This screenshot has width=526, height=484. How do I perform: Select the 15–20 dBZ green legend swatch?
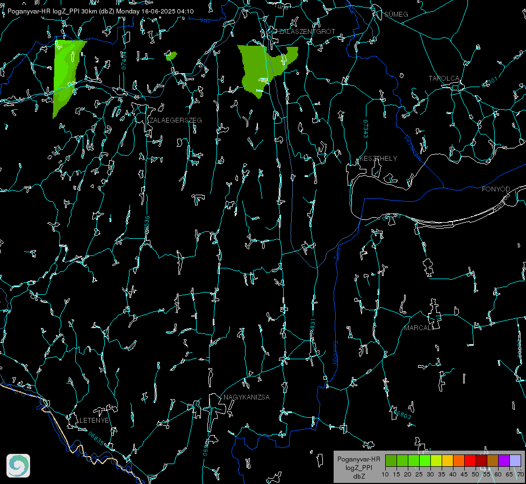pyautogui.click(x=402, y=460)
